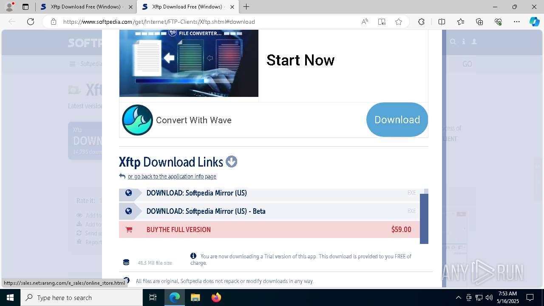Open the tab actions menu icon
Image resolution: width=544 pixels, height=306 pixels.
25,7
